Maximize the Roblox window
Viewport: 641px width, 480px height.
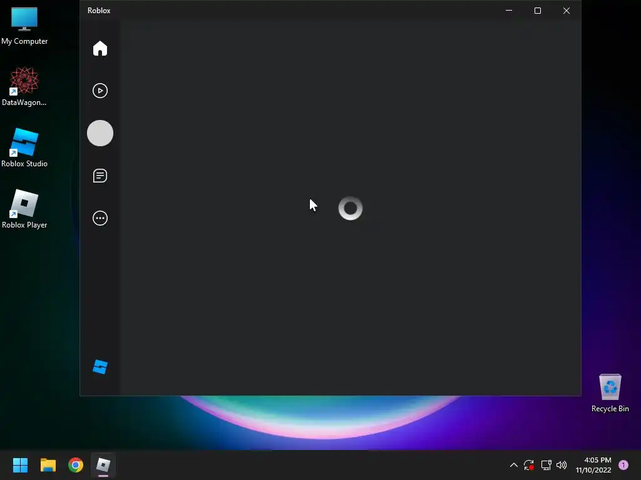(x=538, y=11)
